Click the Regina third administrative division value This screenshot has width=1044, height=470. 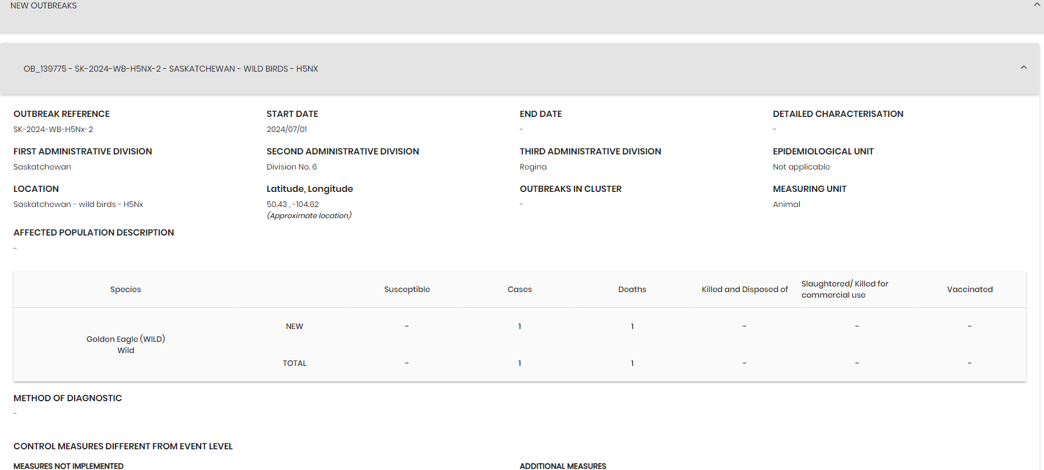[x=533, y=167]
